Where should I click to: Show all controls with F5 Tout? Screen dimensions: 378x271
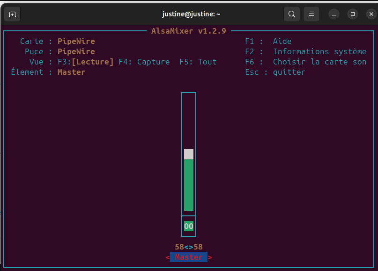click(198, 62)
